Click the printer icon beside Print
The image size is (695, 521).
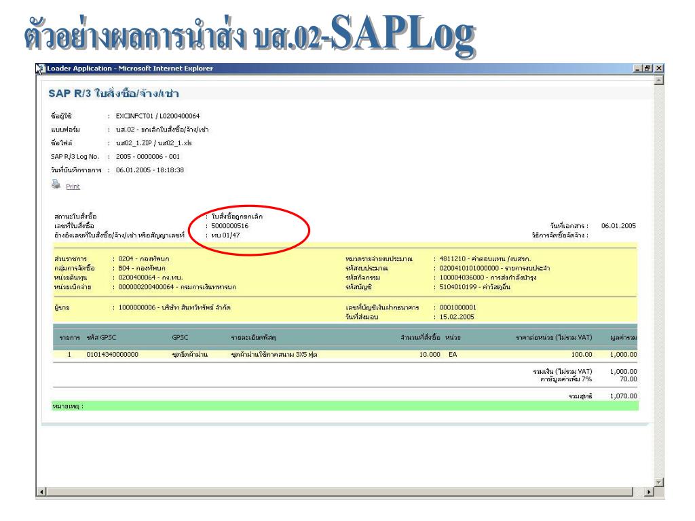point(56,184)
